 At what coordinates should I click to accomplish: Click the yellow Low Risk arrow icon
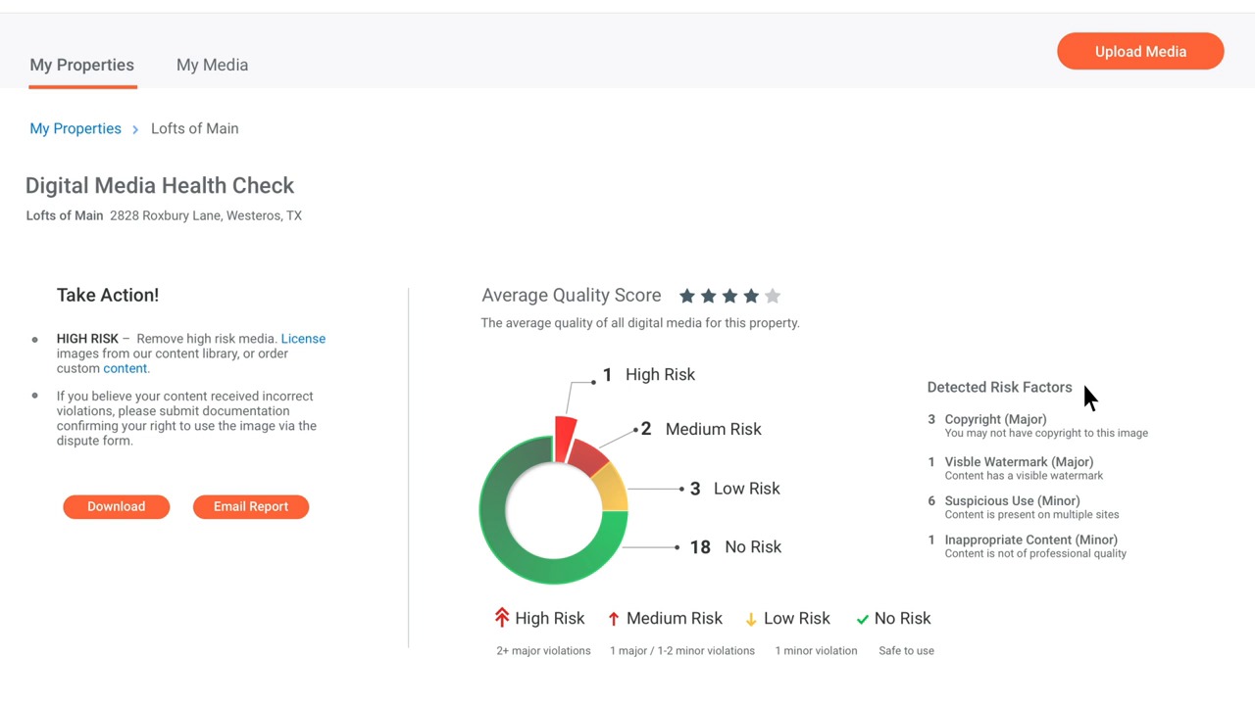tap(751, 618)
